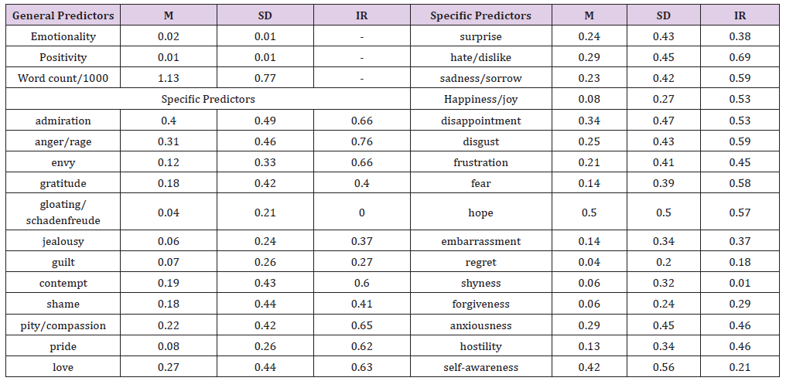
Task: Select the Emotionality row label
Action: click(x=63, y=36)
